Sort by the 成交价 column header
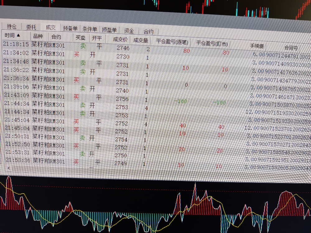 tap(120, 39)
